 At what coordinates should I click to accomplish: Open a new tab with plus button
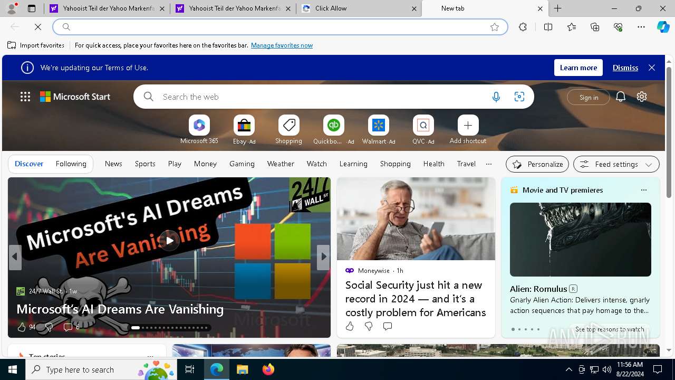(x=557, y=8)
